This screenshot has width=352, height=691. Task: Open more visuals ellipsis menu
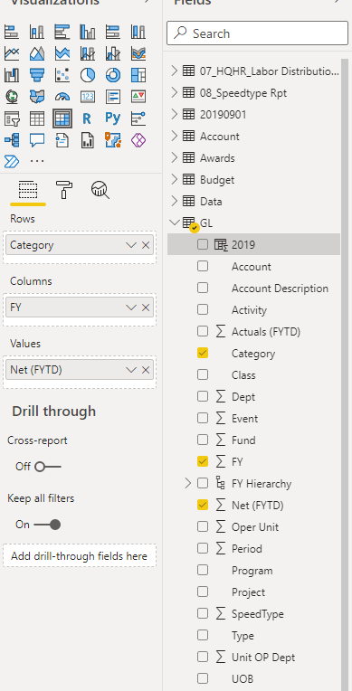[x=37, y=161]
